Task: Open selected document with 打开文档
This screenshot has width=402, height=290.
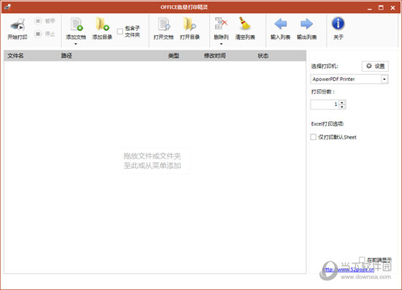Action: point(164,28)
